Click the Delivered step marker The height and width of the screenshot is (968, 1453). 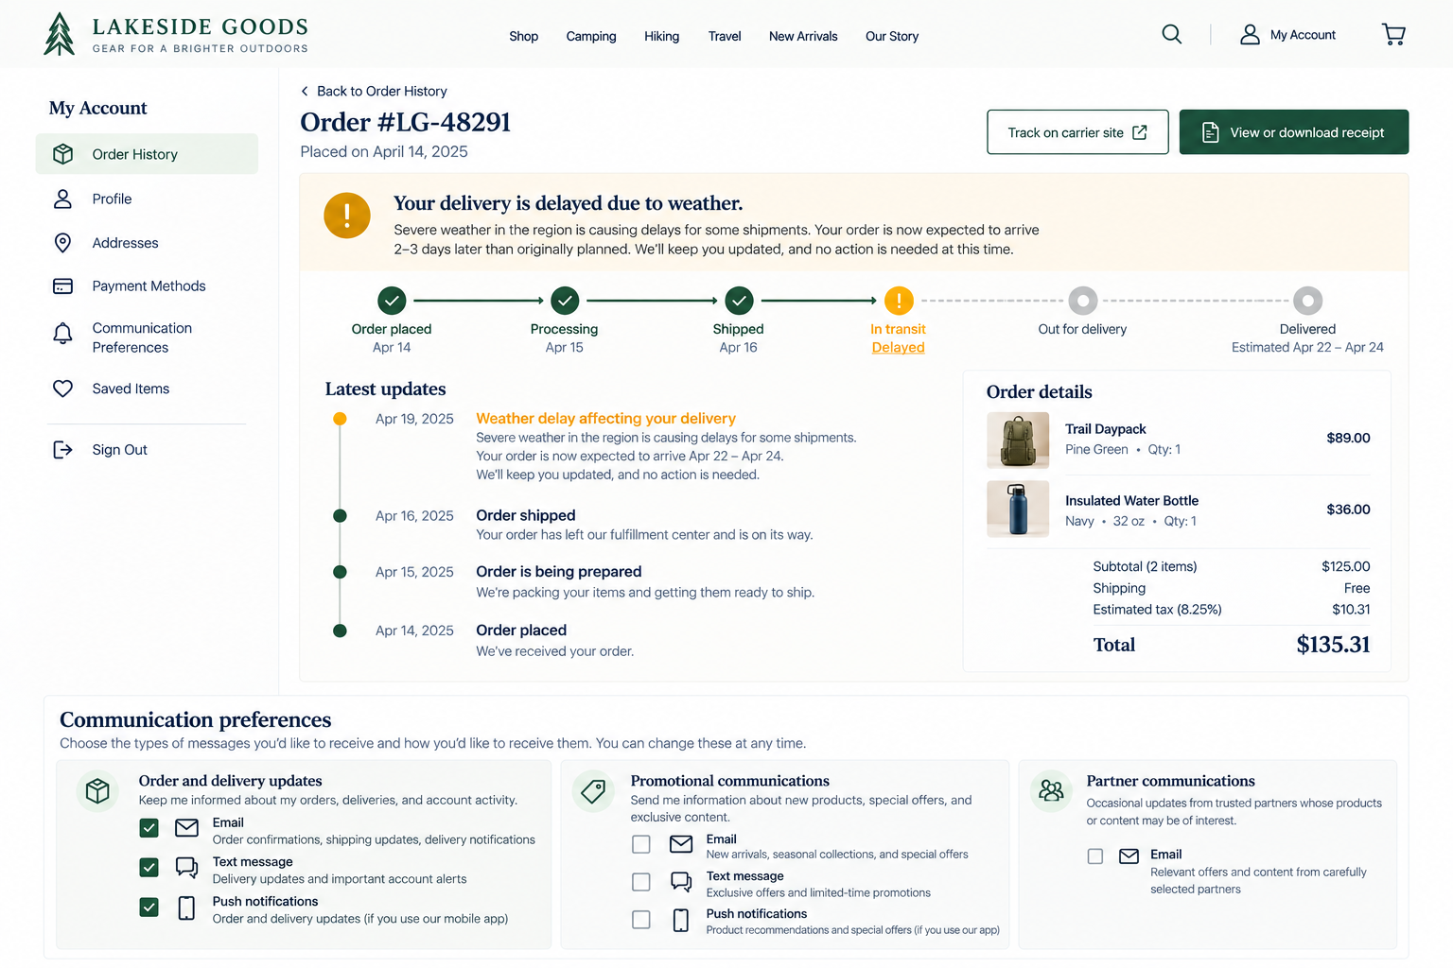[1308, 301]
